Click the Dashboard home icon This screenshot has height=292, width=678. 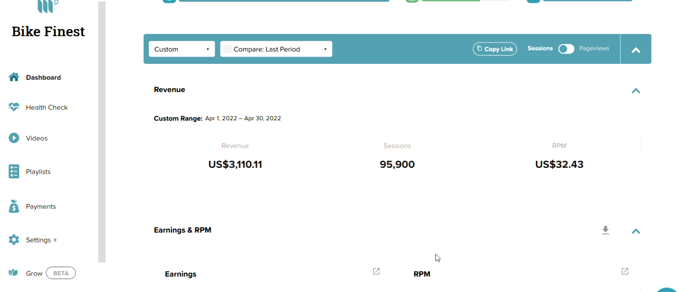(x=14, y=77)
